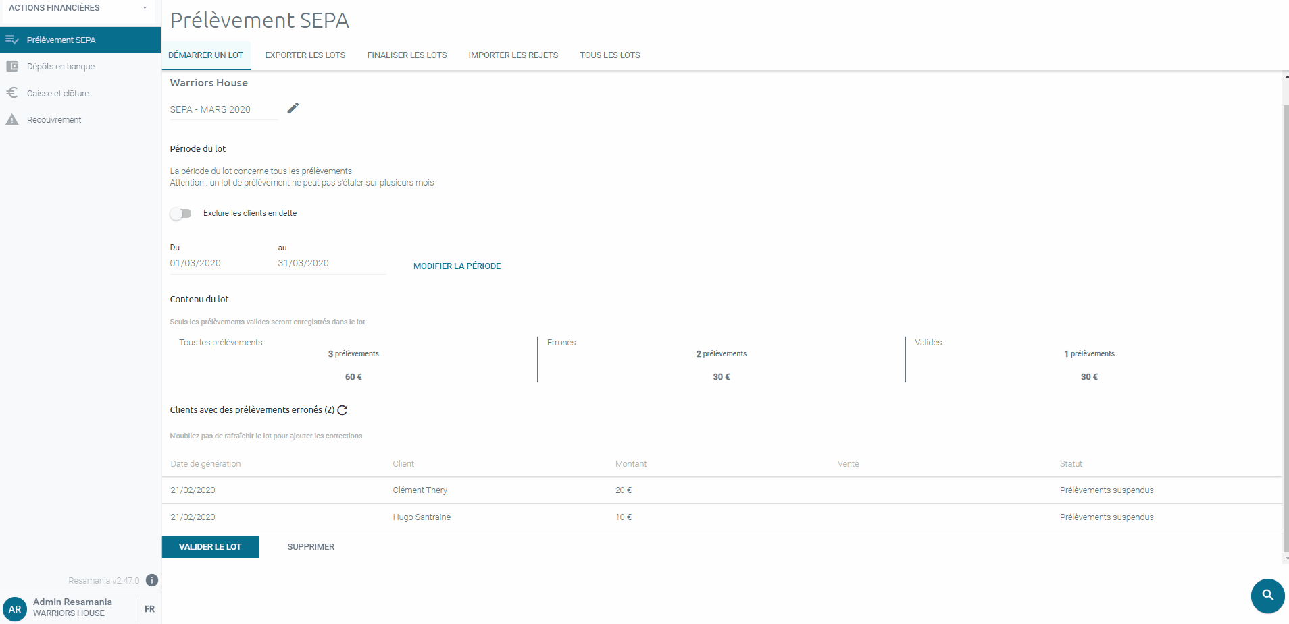Click the Warriors House heading
The width and height of the screenshot is (1289, 624).
click(x=209, y=83)
